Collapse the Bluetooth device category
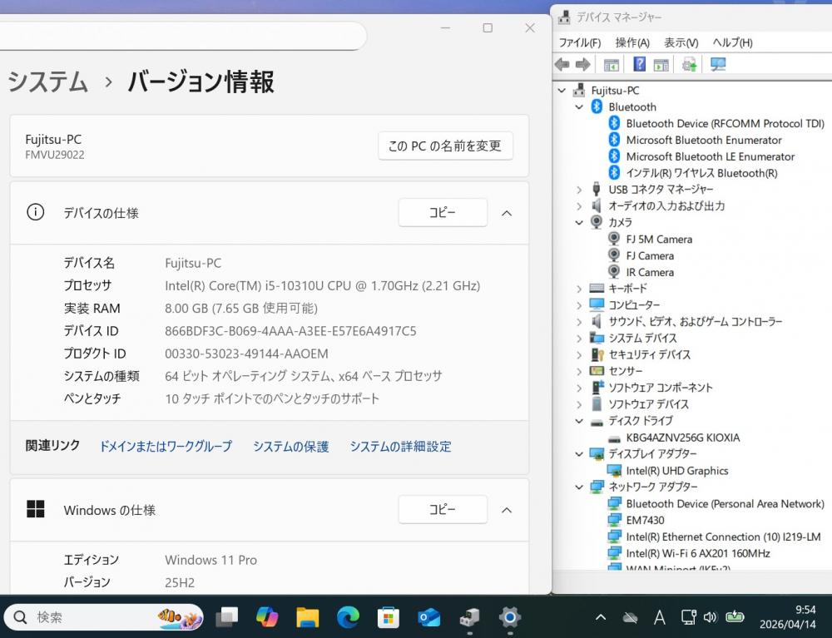The width and height of the screenshot is (832, 638). click(579, 107)
